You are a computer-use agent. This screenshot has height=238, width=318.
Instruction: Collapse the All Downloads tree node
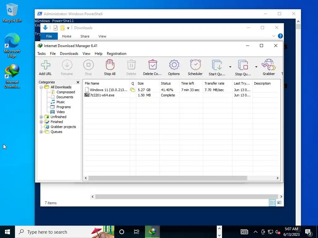tap(41, 87)
